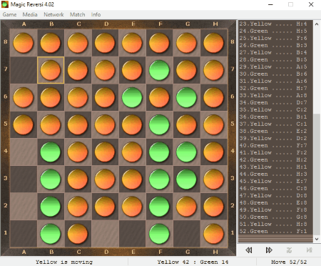This screenshot has height=266, width=321.
Task: Click the yellow disc at A8 corner
Action: click(x=24, y=43)
